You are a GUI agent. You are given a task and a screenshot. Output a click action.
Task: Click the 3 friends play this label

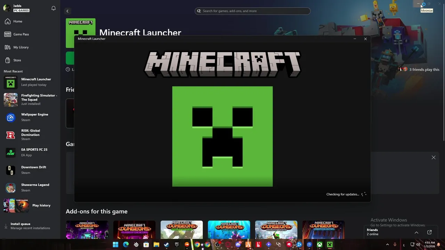[x=424, y=69]
